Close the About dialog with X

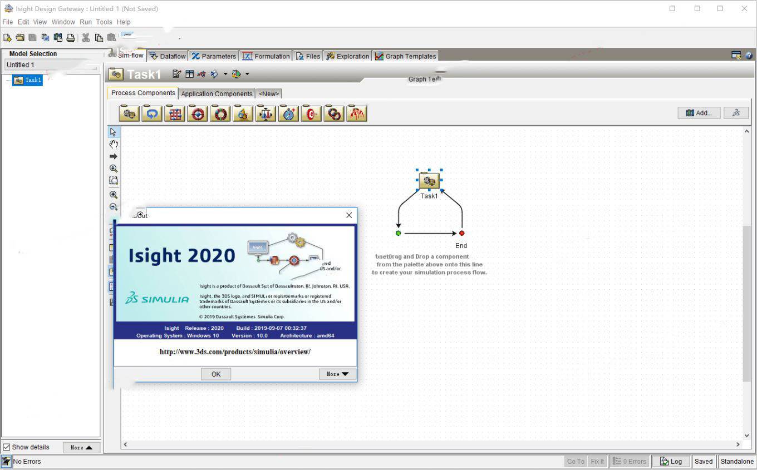tap(349, 215)
